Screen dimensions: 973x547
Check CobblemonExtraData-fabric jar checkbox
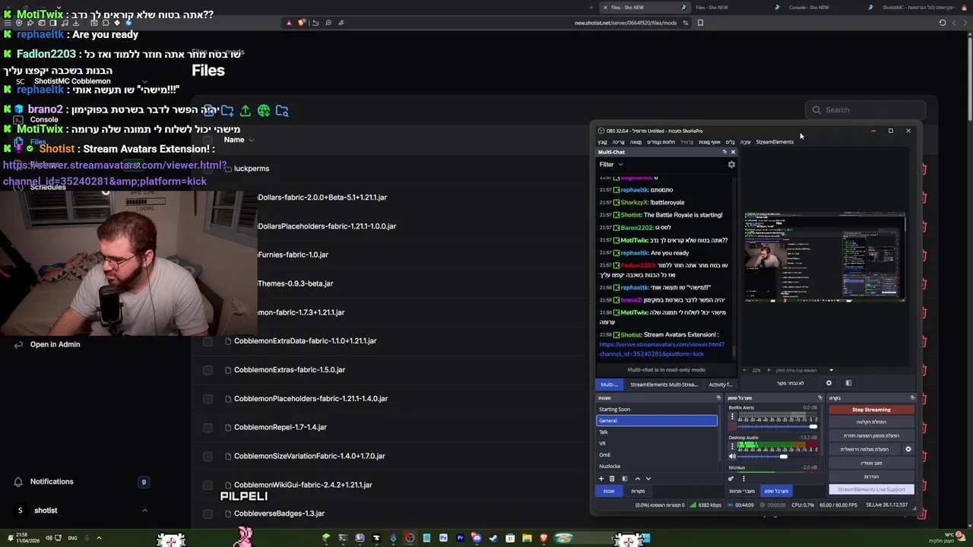[208, 341]
